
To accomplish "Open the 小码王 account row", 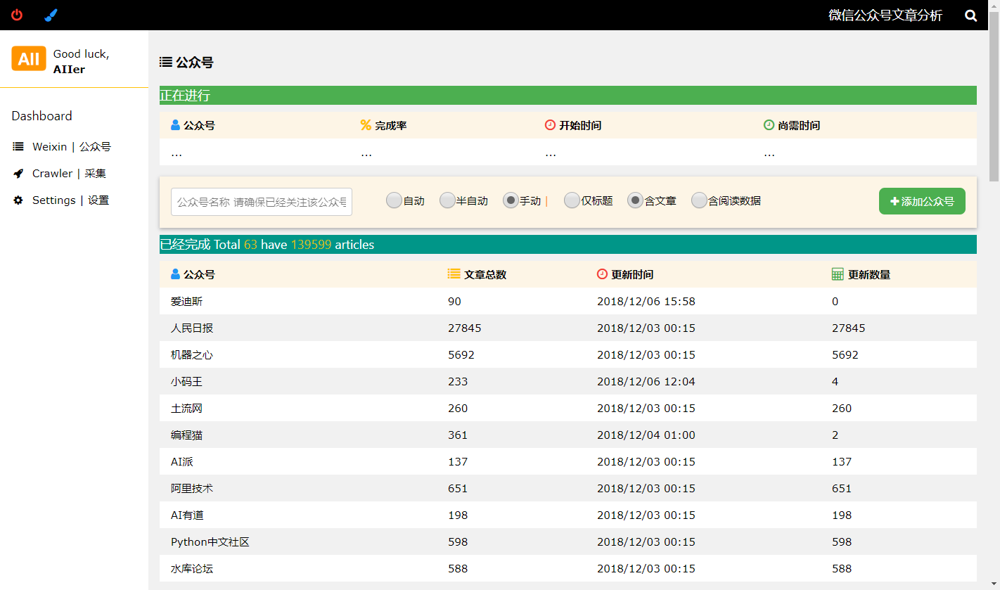I will (x=568, y=381).
